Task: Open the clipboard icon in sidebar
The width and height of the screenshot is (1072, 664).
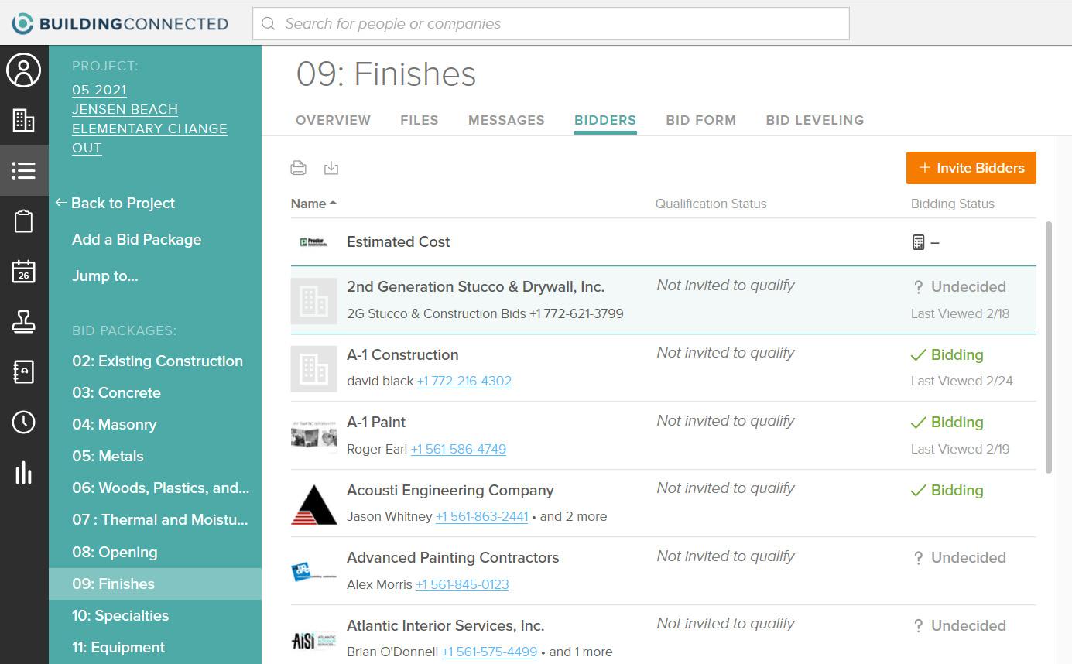Action: (x=24, y=221)
